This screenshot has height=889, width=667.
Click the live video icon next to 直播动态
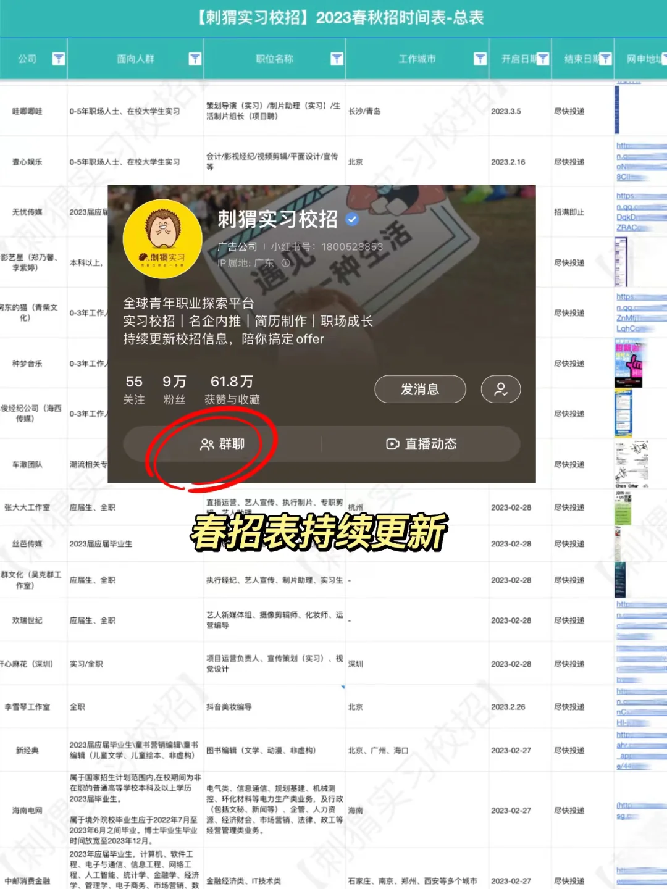click(393, 444)
